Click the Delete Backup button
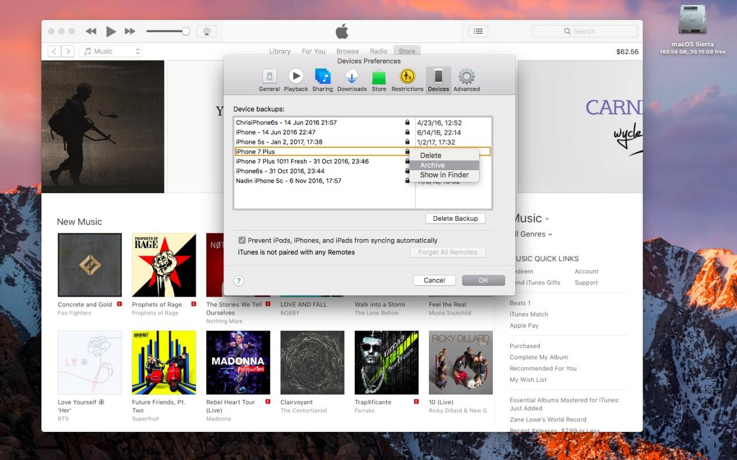Viewport: 737px width, 460px height. 455,218
